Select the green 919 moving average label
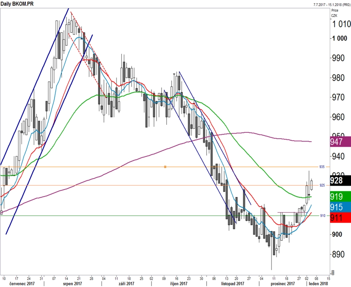This screenshot has width=351, height=287. pos(340,197)
